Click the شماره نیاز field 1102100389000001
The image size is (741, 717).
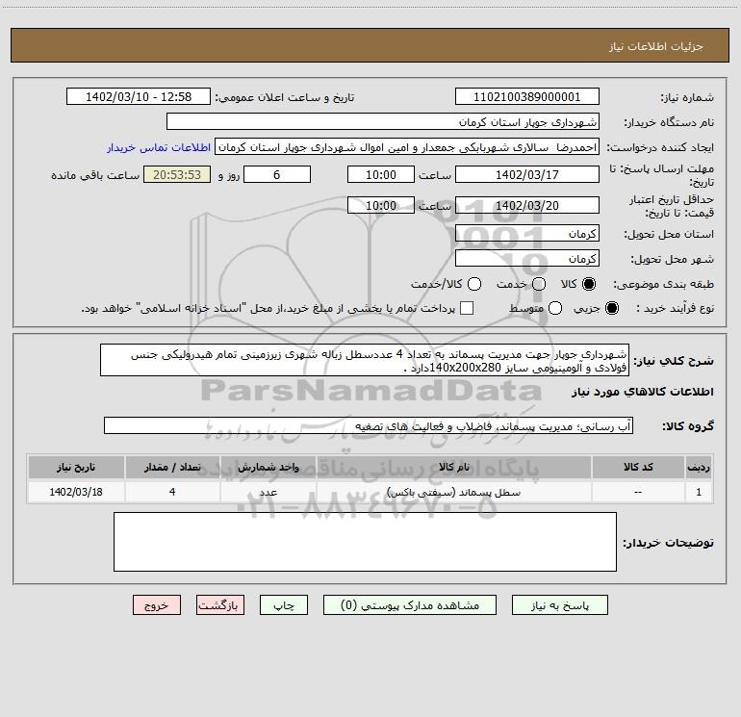coord(527,97)
